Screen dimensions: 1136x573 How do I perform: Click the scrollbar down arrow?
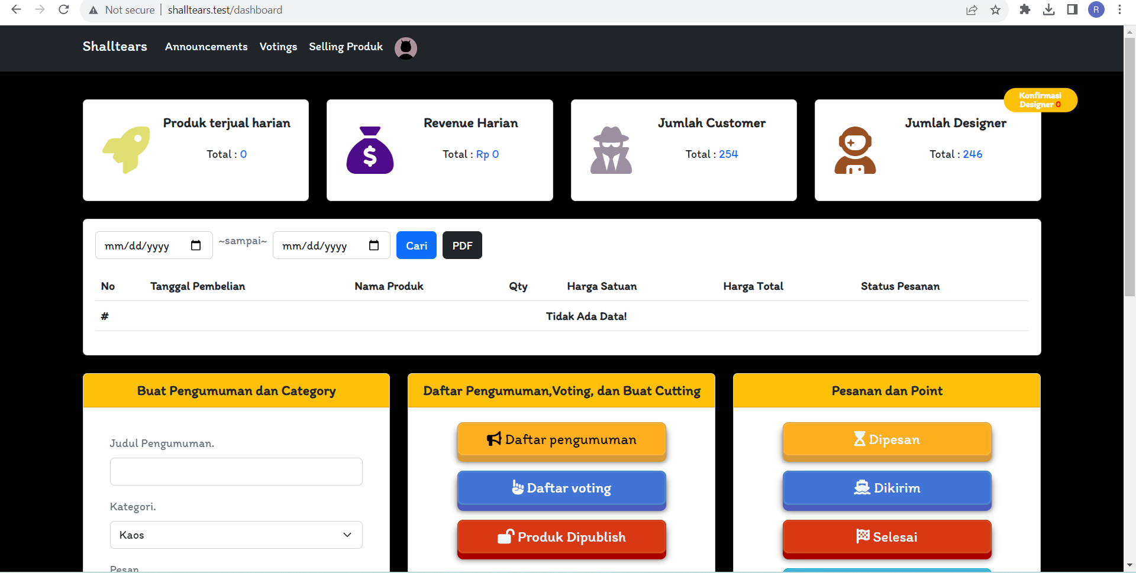point(1129,565)
